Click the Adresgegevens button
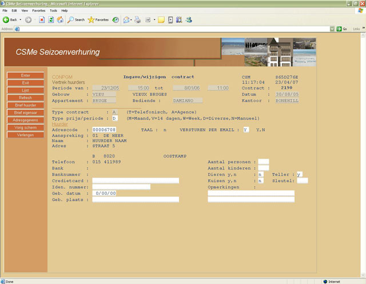The image size is (366, 284). tap(25, 120)
